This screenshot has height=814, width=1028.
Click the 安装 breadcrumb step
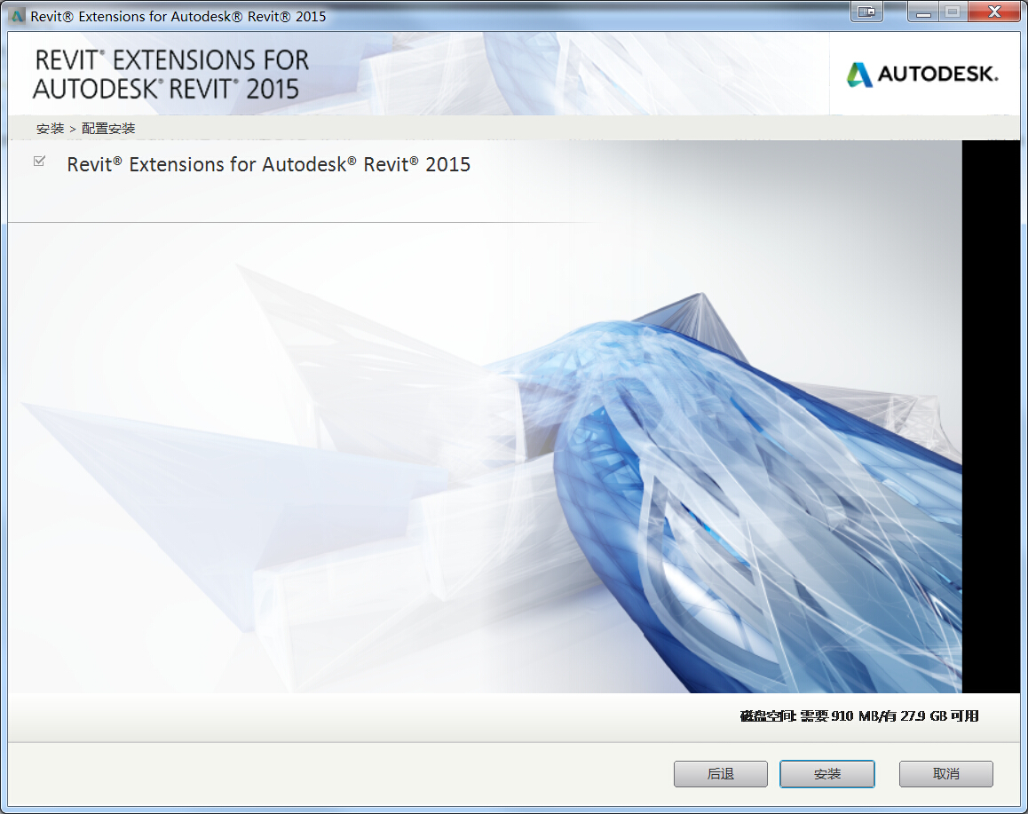[50, 129]
